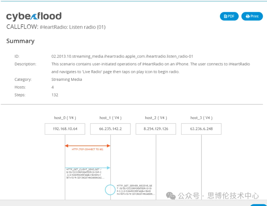The width and height of the screenshot is (267, 206).
Task: Click the Summary section heading
Action: (20, 41)
